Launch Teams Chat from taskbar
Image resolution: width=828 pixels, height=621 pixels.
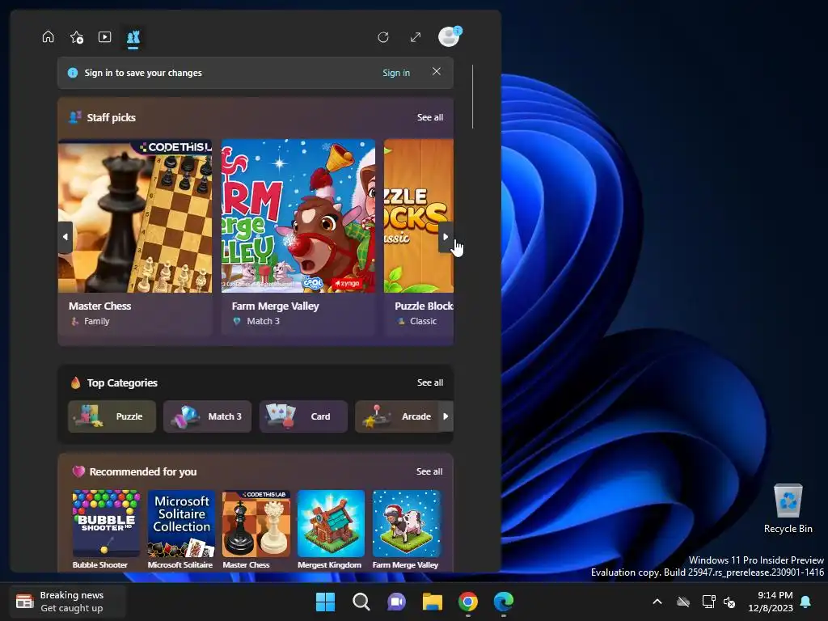pos(396,602)
